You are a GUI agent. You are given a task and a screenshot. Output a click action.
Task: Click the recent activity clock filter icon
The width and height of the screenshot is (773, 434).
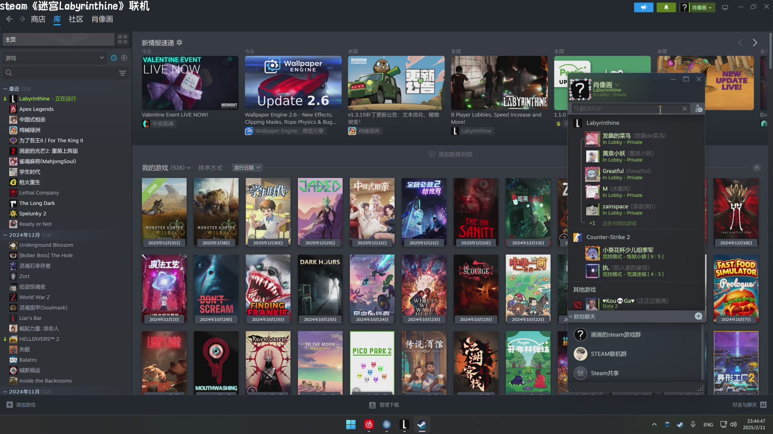(x=114, y=58)
